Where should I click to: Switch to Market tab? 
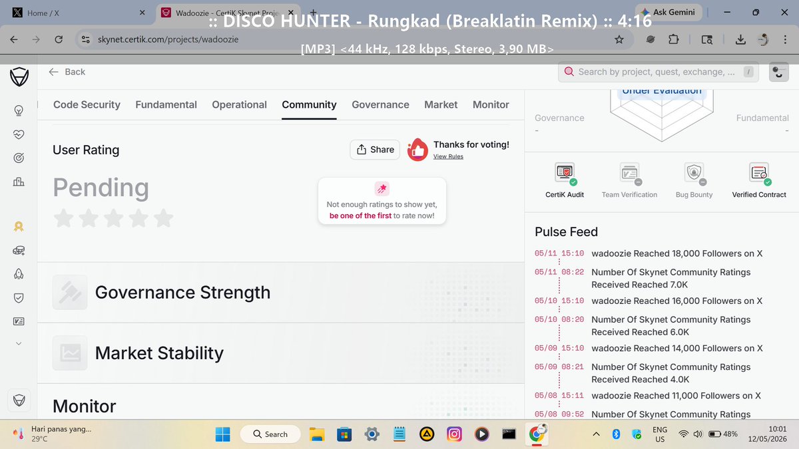tap(441, 104)
